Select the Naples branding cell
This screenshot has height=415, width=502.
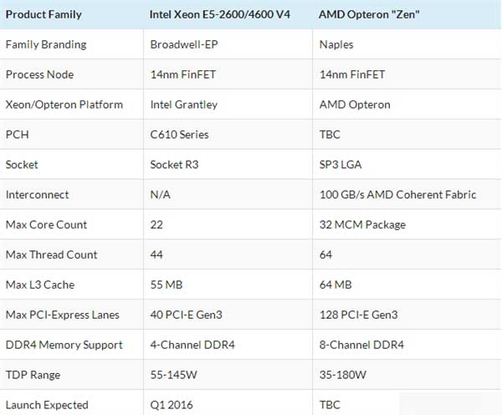(336, 44)
